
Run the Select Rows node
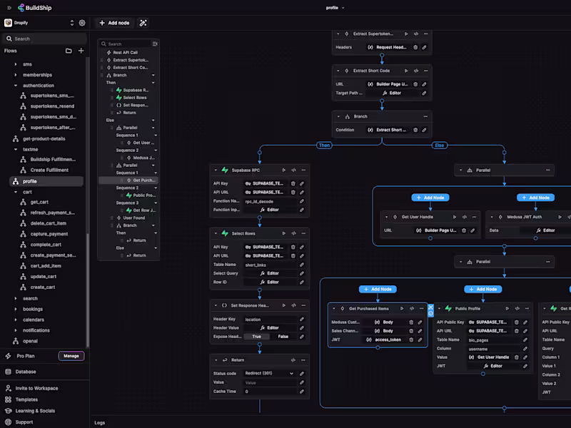[x=283, y=233]
